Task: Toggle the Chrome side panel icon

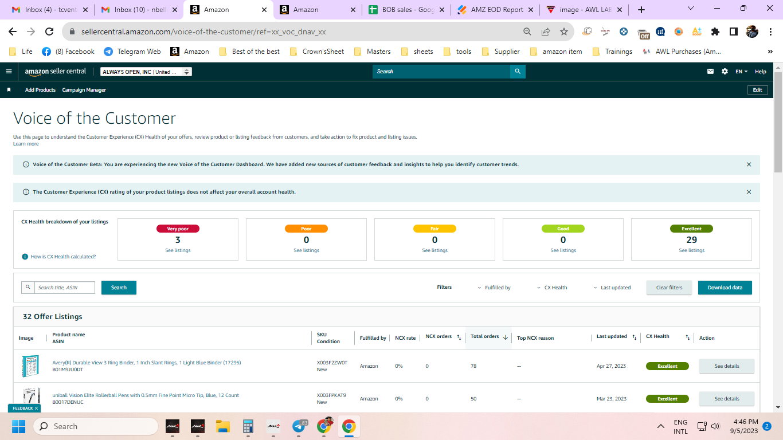Action: tap(733, 32)
